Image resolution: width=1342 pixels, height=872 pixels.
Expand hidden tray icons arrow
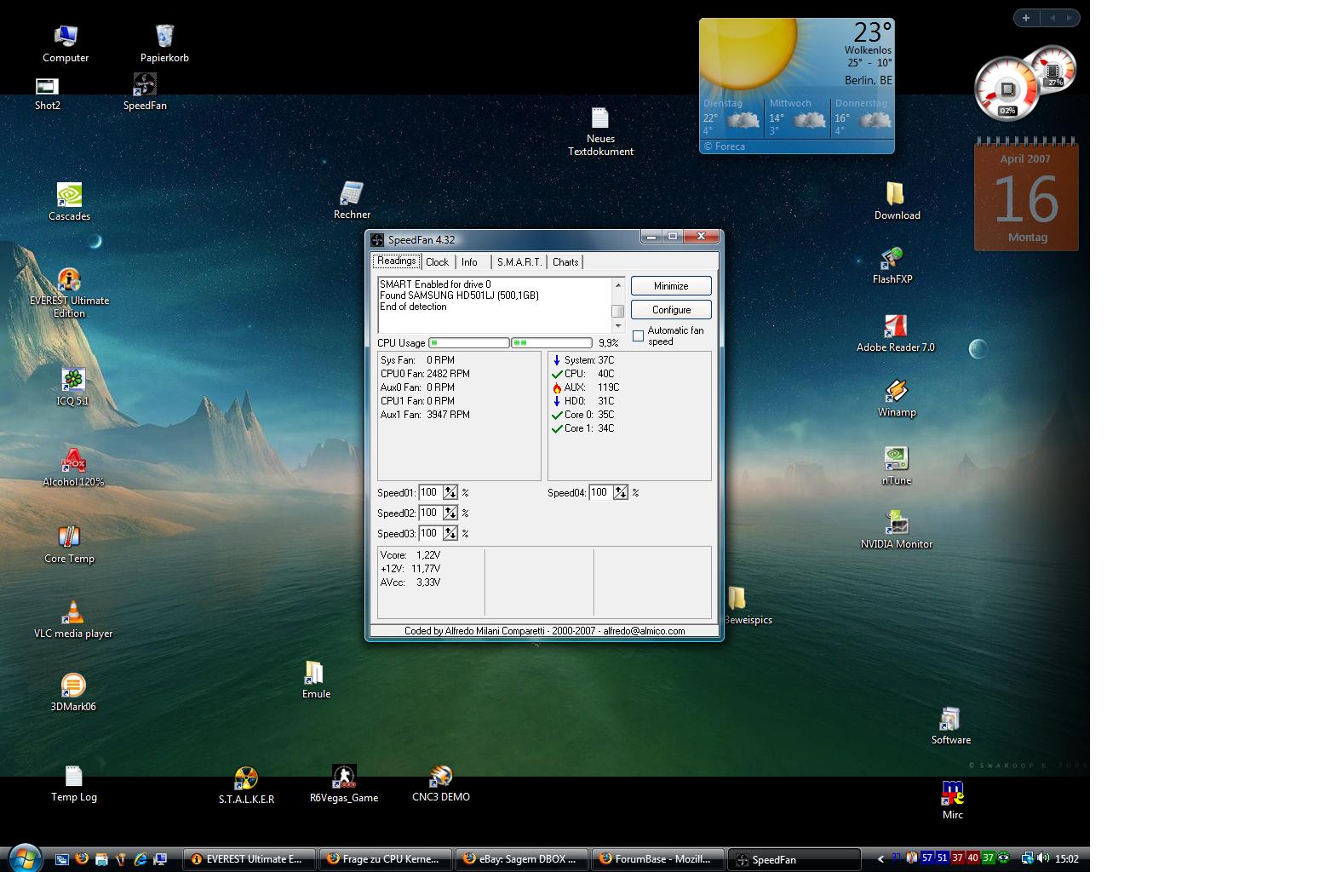[x=880, y=858]
